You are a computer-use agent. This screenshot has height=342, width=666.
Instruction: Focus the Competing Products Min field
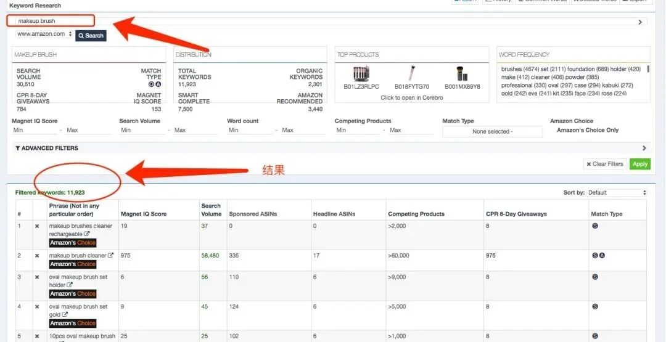357,130
